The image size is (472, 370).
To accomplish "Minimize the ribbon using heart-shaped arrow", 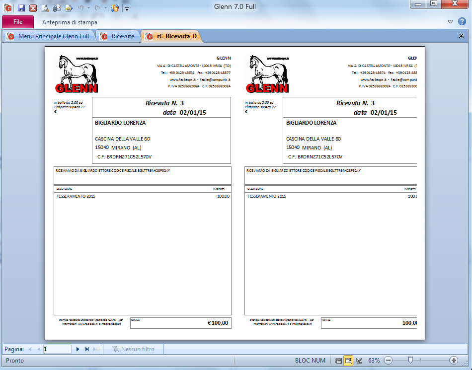I will click(x=450, y=22).
